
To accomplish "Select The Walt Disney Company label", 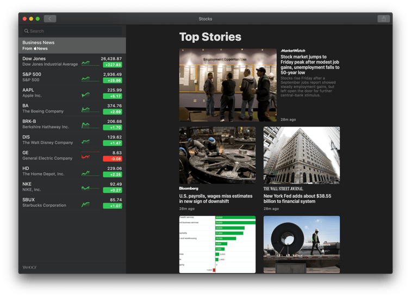I will 48,143.
